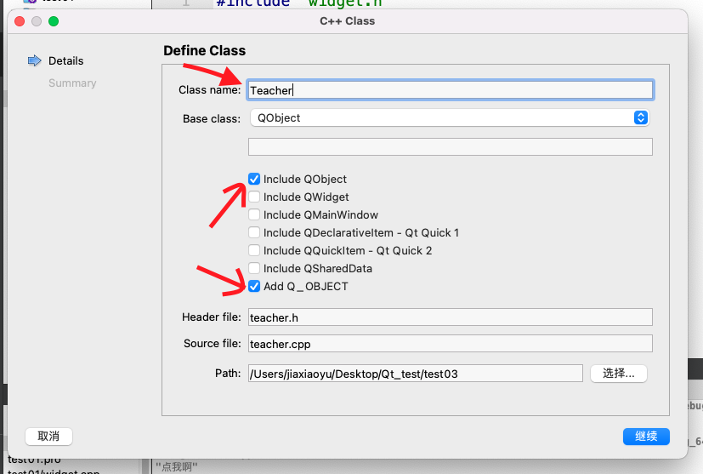Uncheck the Add Q_OBJECT checkbox
The image size is (703, 474).
click(254, 287)
